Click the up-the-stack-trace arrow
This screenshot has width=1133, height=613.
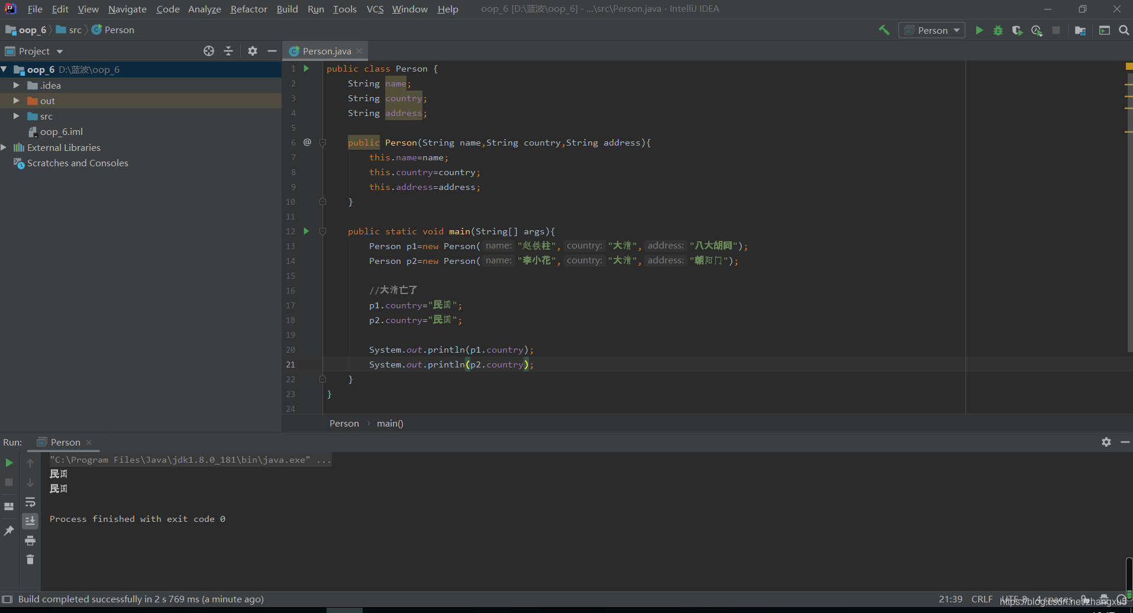[30, 463]
